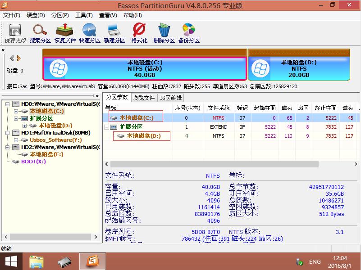Image resolution: width=361 pixels, height=270 pixels.
Task: Collapse 扩展分区 row in partition table
Action: pos(107,127)
